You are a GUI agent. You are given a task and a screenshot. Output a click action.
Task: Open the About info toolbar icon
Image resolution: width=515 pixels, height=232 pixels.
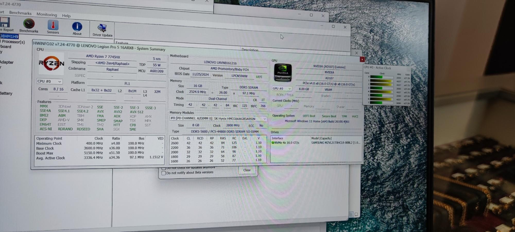point(77,27)
